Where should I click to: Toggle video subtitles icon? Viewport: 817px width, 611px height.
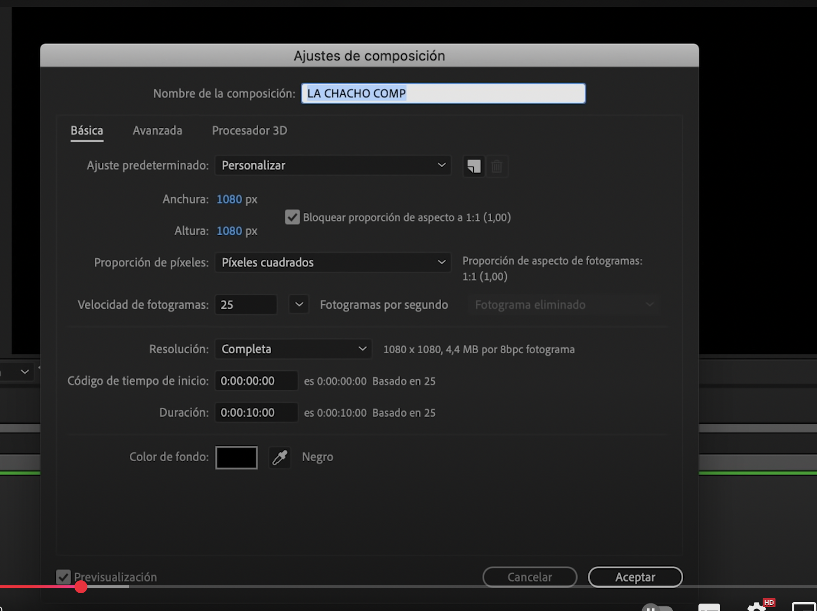coord(709,608)
